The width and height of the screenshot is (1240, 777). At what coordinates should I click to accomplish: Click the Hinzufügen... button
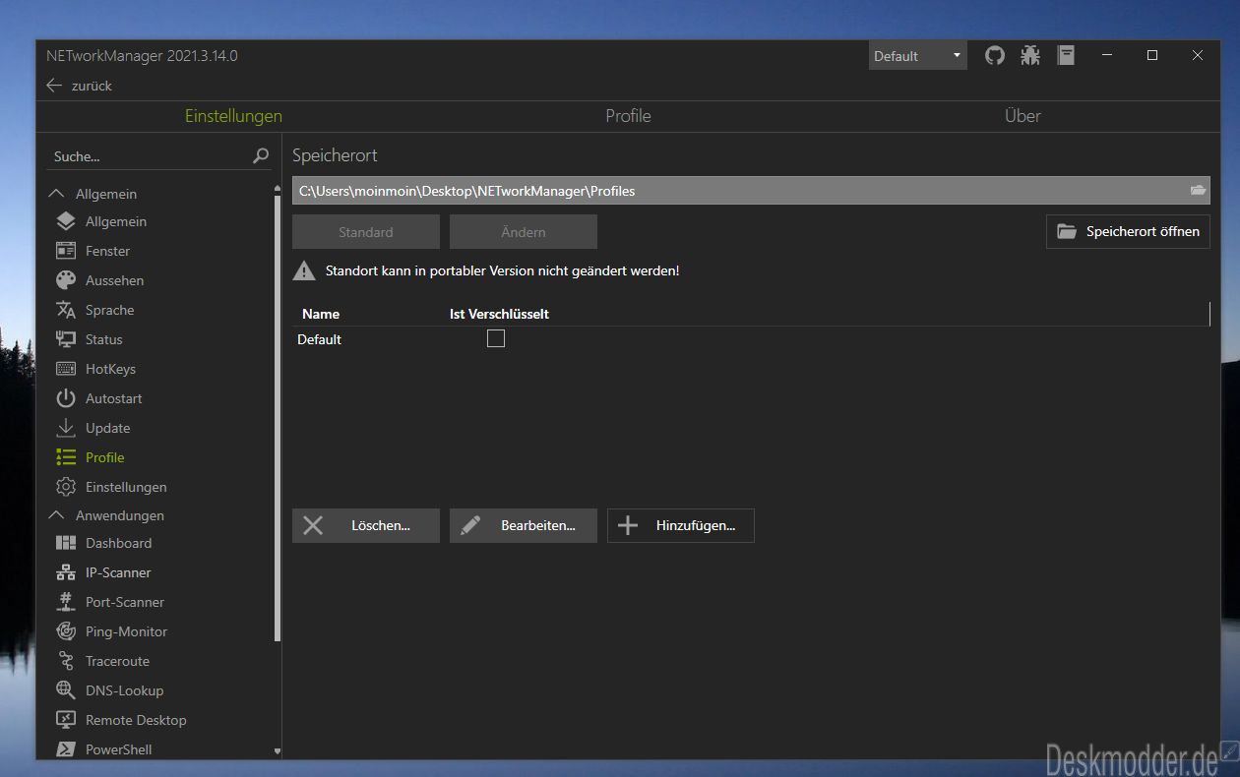click(681, 525)
